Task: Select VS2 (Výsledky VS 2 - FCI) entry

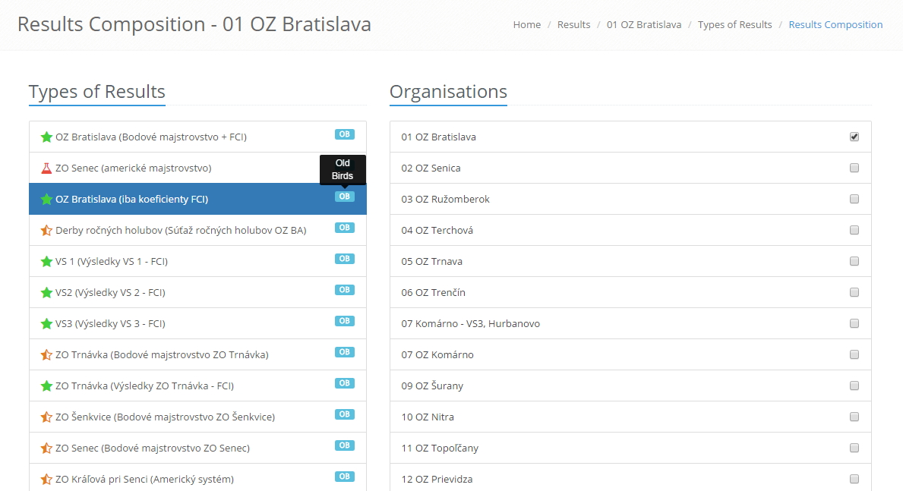Action: click(110, 293)
